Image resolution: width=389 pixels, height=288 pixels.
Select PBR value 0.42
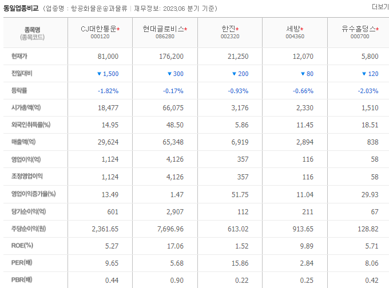pyautogui.click(x=372, y=281)
